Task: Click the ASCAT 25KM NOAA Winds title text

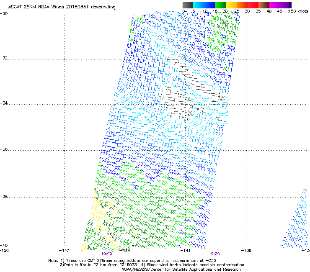Action: pyautogui.click(x=62, y=7)
